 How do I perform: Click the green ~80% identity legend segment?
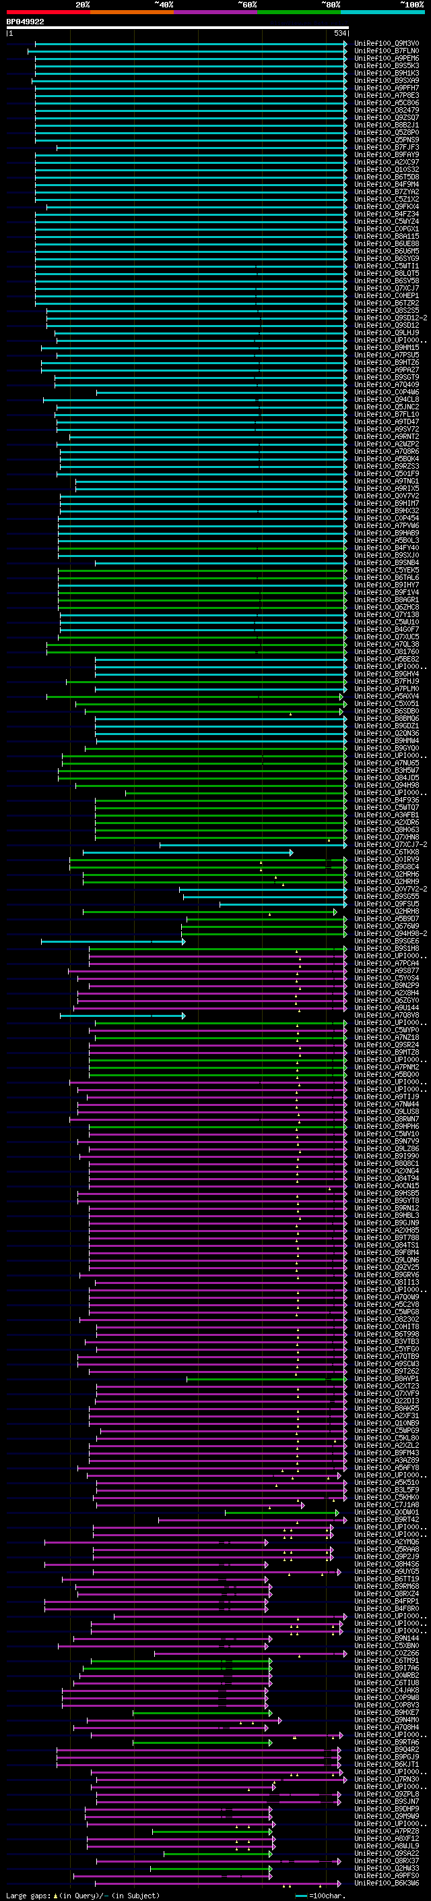pyautogui.click(x=299, y=12)
